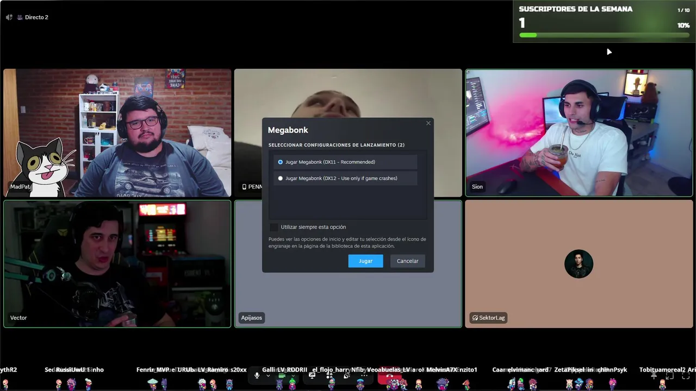696x391 pixels.
Task: Click the MelvinA7X viewer name
Action: click(442, 370)
